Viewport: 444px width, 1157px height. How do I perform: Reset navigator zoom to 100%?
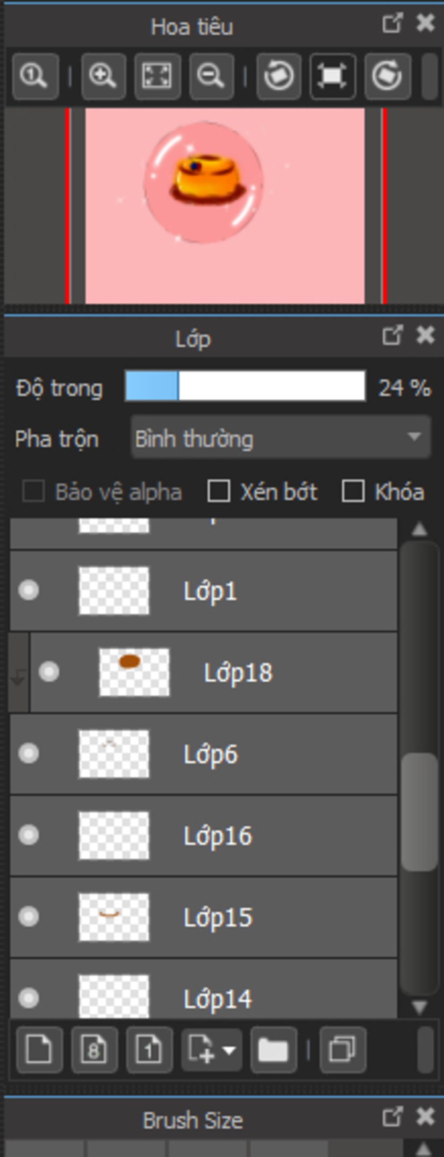point(36,76)
